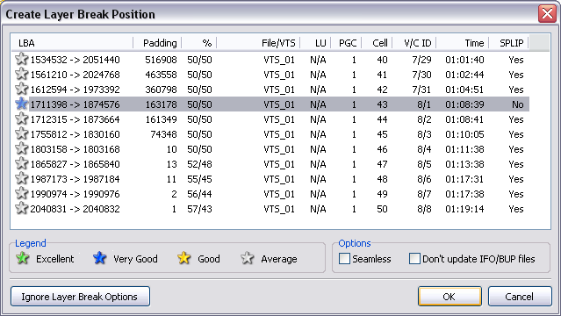This screenshot has width=561, height=316.
Task: Check Don't update IFO/BUP files
Action: click(414, 258)
